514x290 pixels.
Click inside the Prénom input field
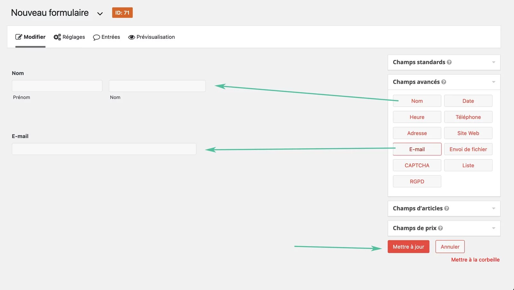pos(57,86)
